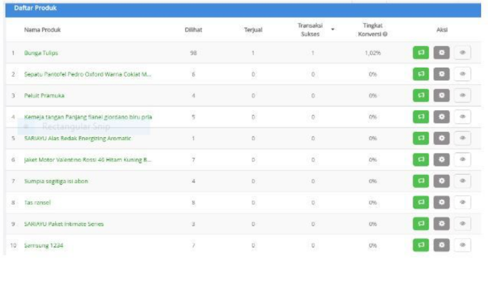Click the 1,02% conversion rate value
Image resolution: width=488 pixels, height=285 pixels.
pyautogui.click(x=372, y=53)
